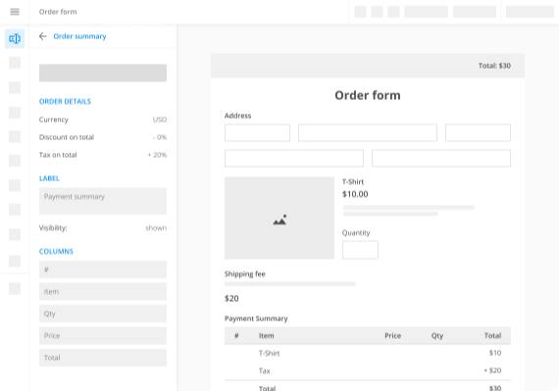Click the Price column header in the table
Viewport: 559px width, 391px height.
pos(393,336)
